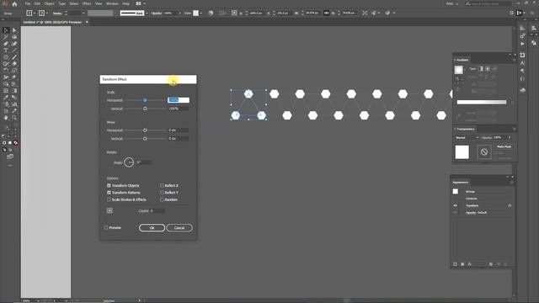Click the Move Horizontal slider handle
Screen dimensions: 539x303
coord(145,130)
